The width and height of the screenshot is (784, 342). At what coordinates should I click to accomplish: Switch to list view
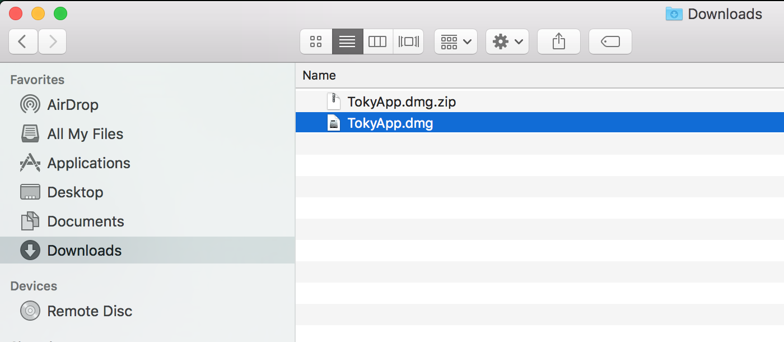click(x=347, y=41)
